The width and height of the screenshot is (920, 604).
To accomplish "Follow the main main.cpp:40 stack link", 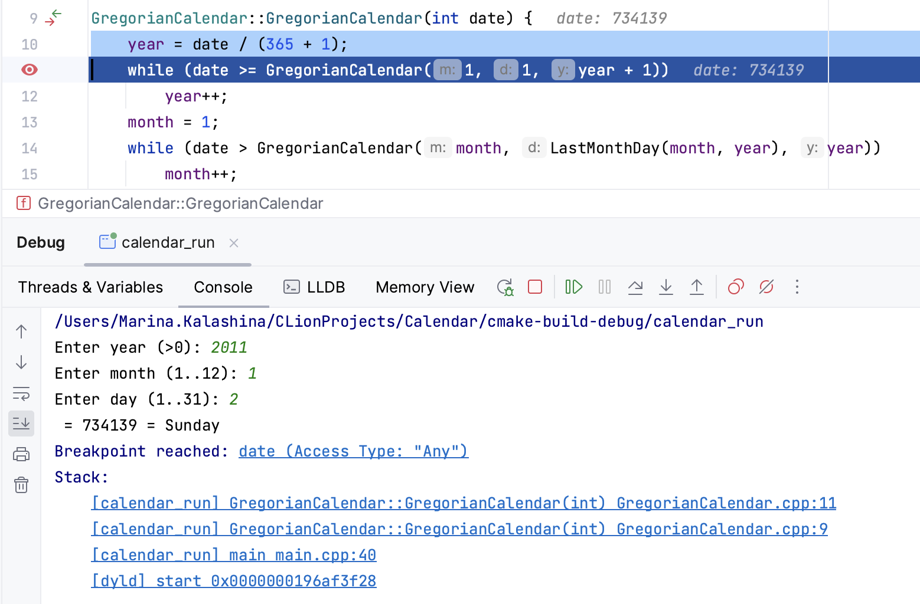I will coord(234,555).
